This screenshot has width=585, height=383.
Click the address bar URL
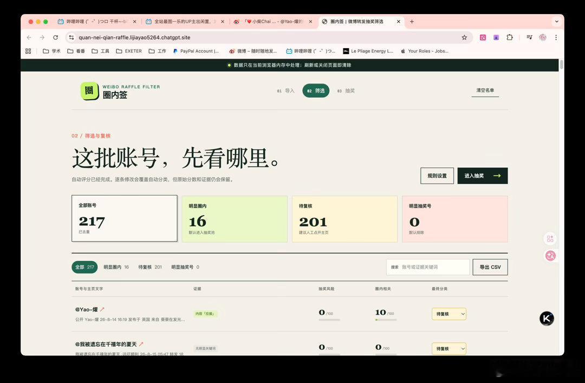click(134, 37)
